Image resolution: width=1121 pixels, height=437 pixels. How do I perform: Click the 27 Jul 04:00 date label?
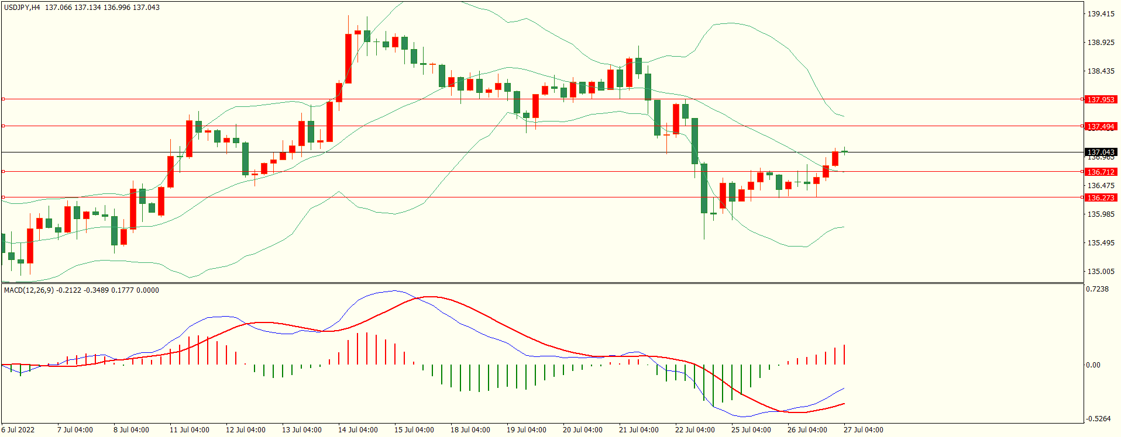(x=863, y=430)
